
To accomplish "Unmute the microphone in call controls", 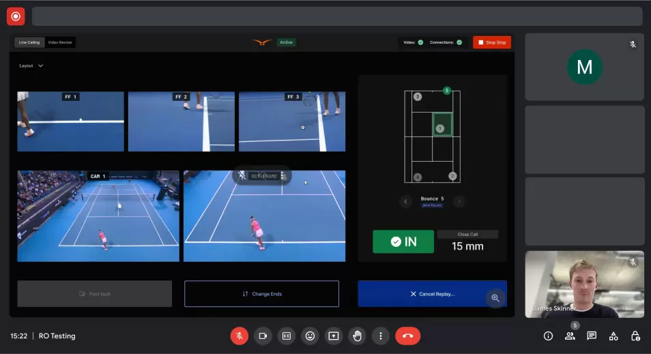I will [239, 336].
